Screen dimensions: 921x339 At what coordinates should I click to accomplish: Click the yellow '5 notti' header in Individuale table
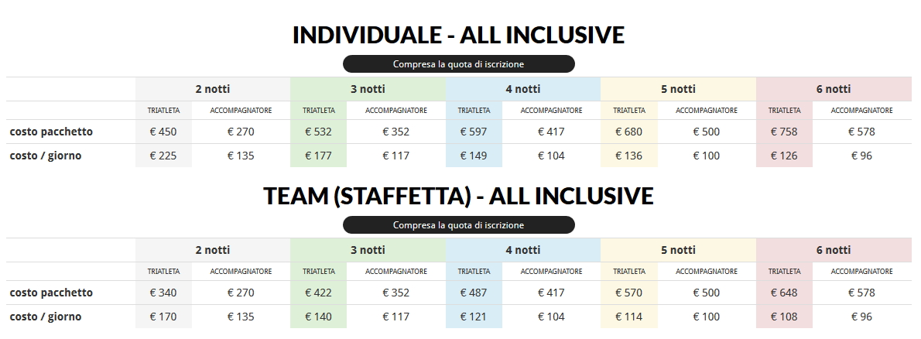coord(678,89)
